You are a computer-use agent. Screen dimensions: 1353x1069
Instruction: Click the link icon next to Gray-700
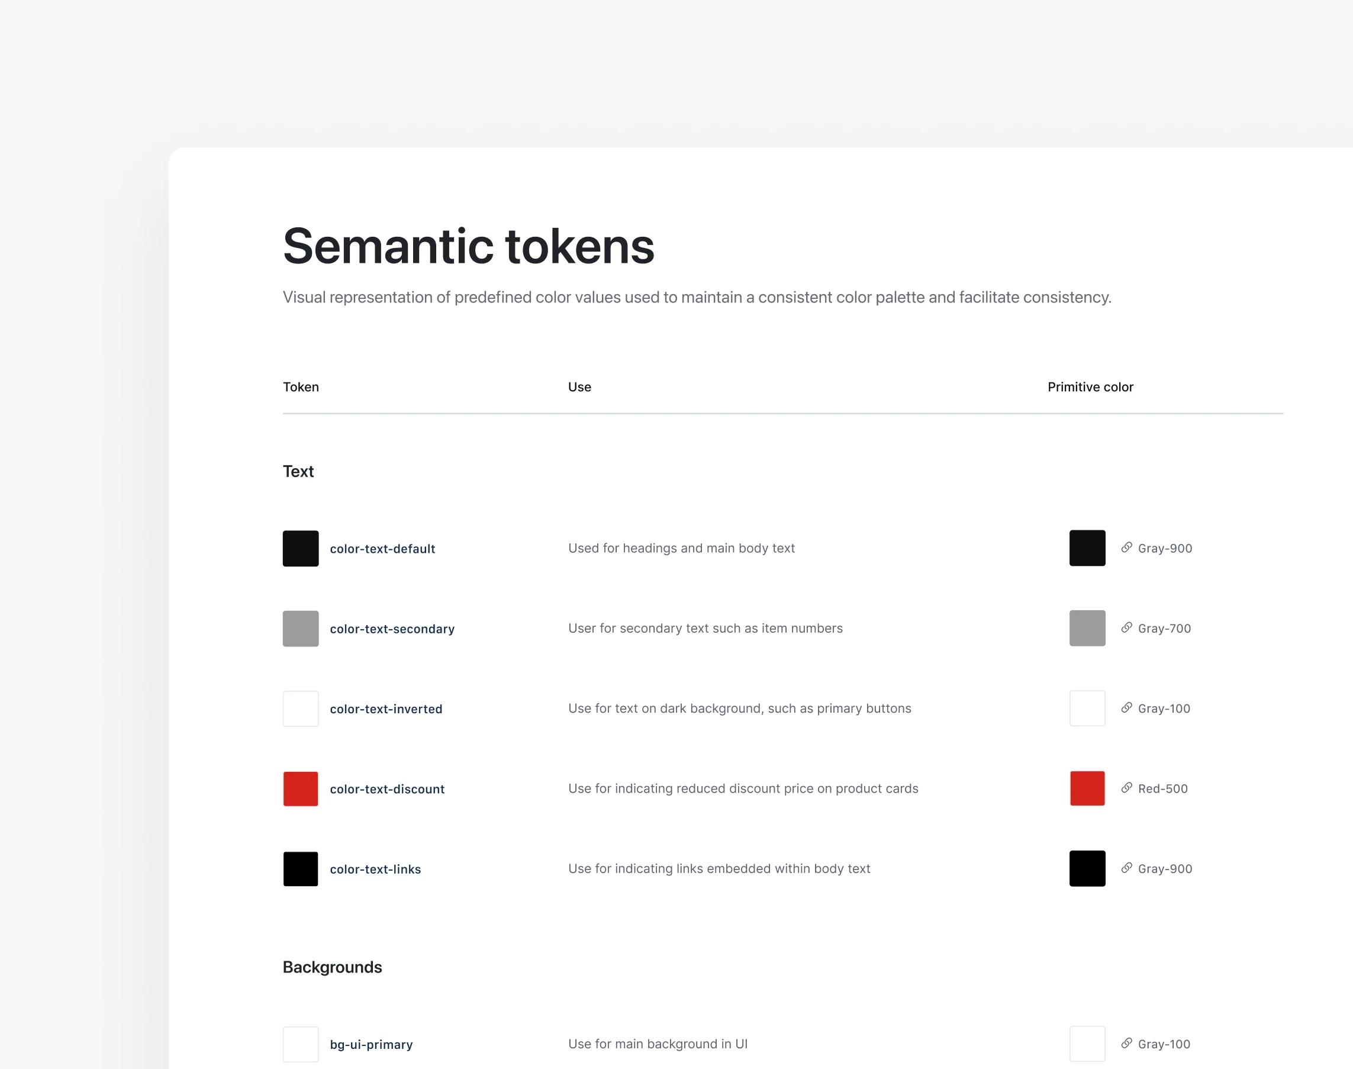click(x=1126, y=628)
